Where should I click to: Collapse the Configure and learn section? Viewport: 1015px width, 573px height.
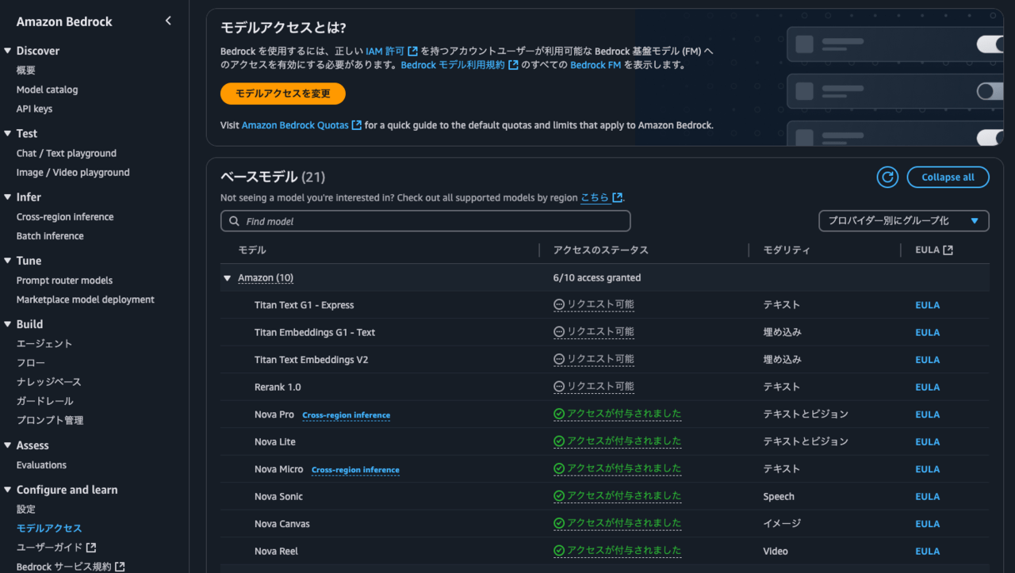8,490
